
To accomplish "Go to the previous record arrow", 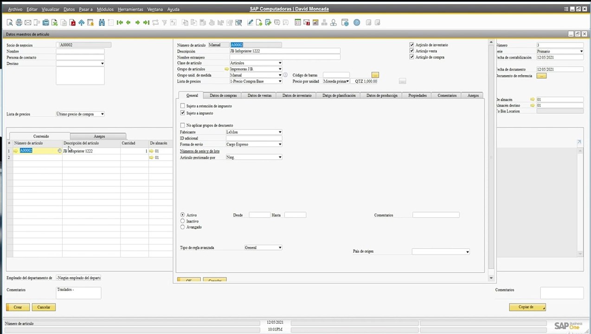I will click(x=128, y=22).
